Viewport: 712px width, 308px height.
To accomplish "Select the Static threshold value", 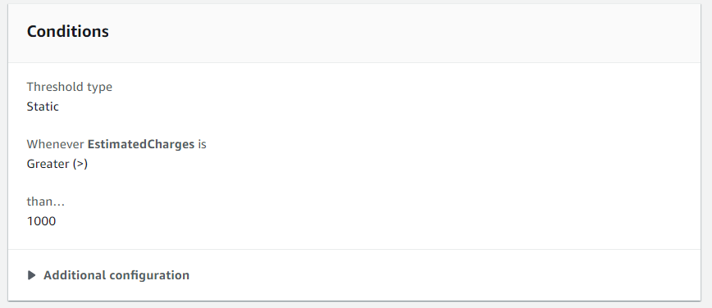I will pyautogui.click(x=43, y=106).
